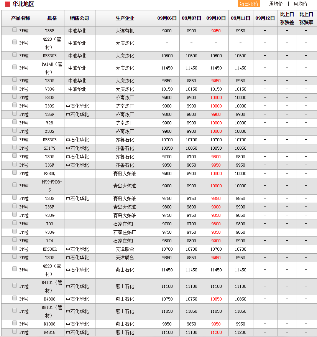317x337 pixels.
Task: Check the T38F 大连有机 row checkbox
Action: 15,30
